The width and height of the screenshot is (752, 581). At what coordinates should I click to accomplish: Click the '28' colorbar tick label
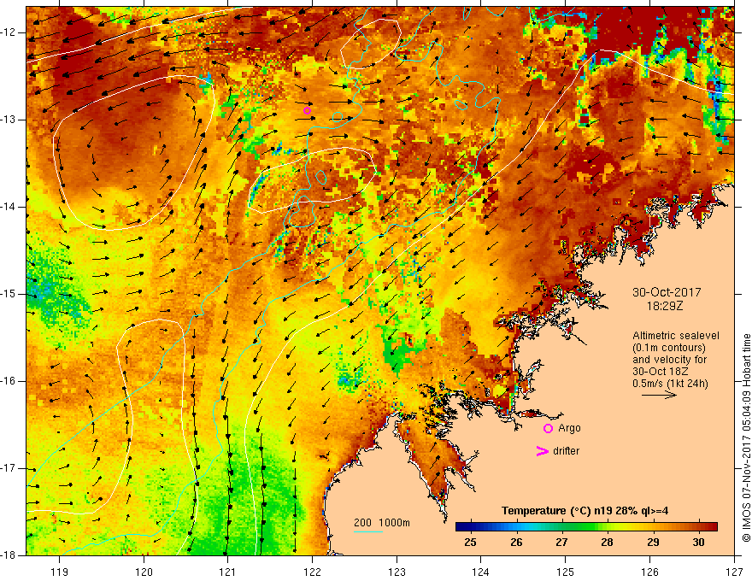[608, 543]
